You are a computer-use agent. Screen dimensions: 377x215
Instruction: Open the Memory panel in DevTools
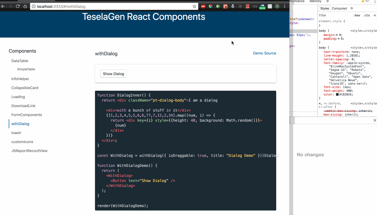[x=315, y=1]
